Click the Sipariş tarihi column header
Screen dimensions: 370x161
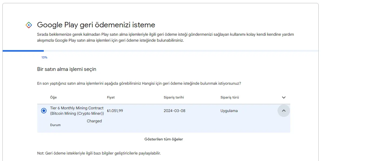pos(174,97)
